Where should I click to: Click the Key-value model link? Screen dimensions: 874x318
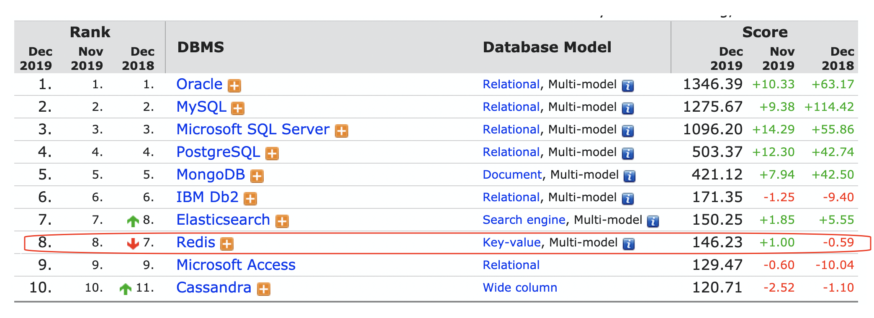pos(512,243)
